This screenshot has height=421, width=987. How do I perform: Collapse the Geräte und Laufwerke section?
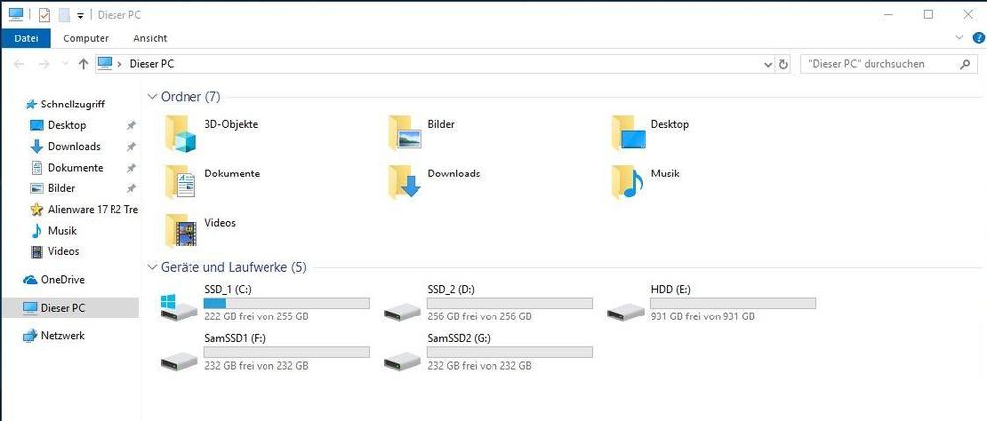pyautogui.click(x=152, y=267)
